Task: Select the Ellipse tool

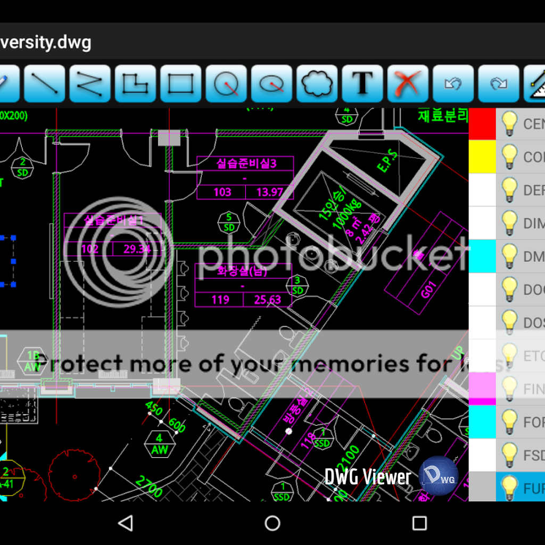Action: tap(271, 84)
